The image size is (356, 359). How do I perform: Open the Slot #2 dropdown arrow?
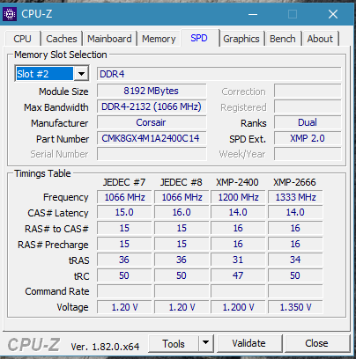pyautogui.click(x=81, y=74)
